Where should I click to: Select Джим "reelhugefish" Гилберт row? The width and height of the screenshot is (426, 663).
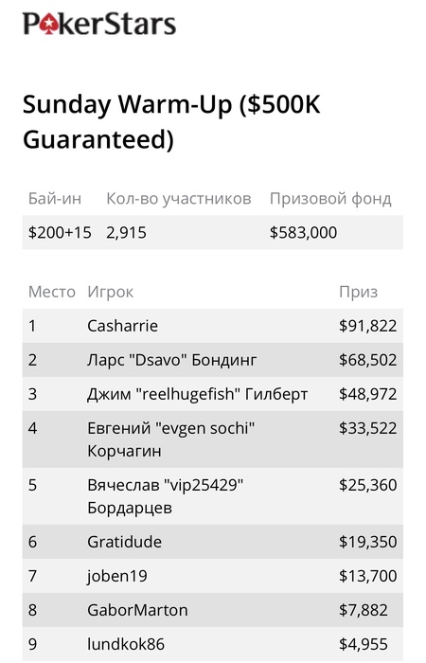[213, 394]
